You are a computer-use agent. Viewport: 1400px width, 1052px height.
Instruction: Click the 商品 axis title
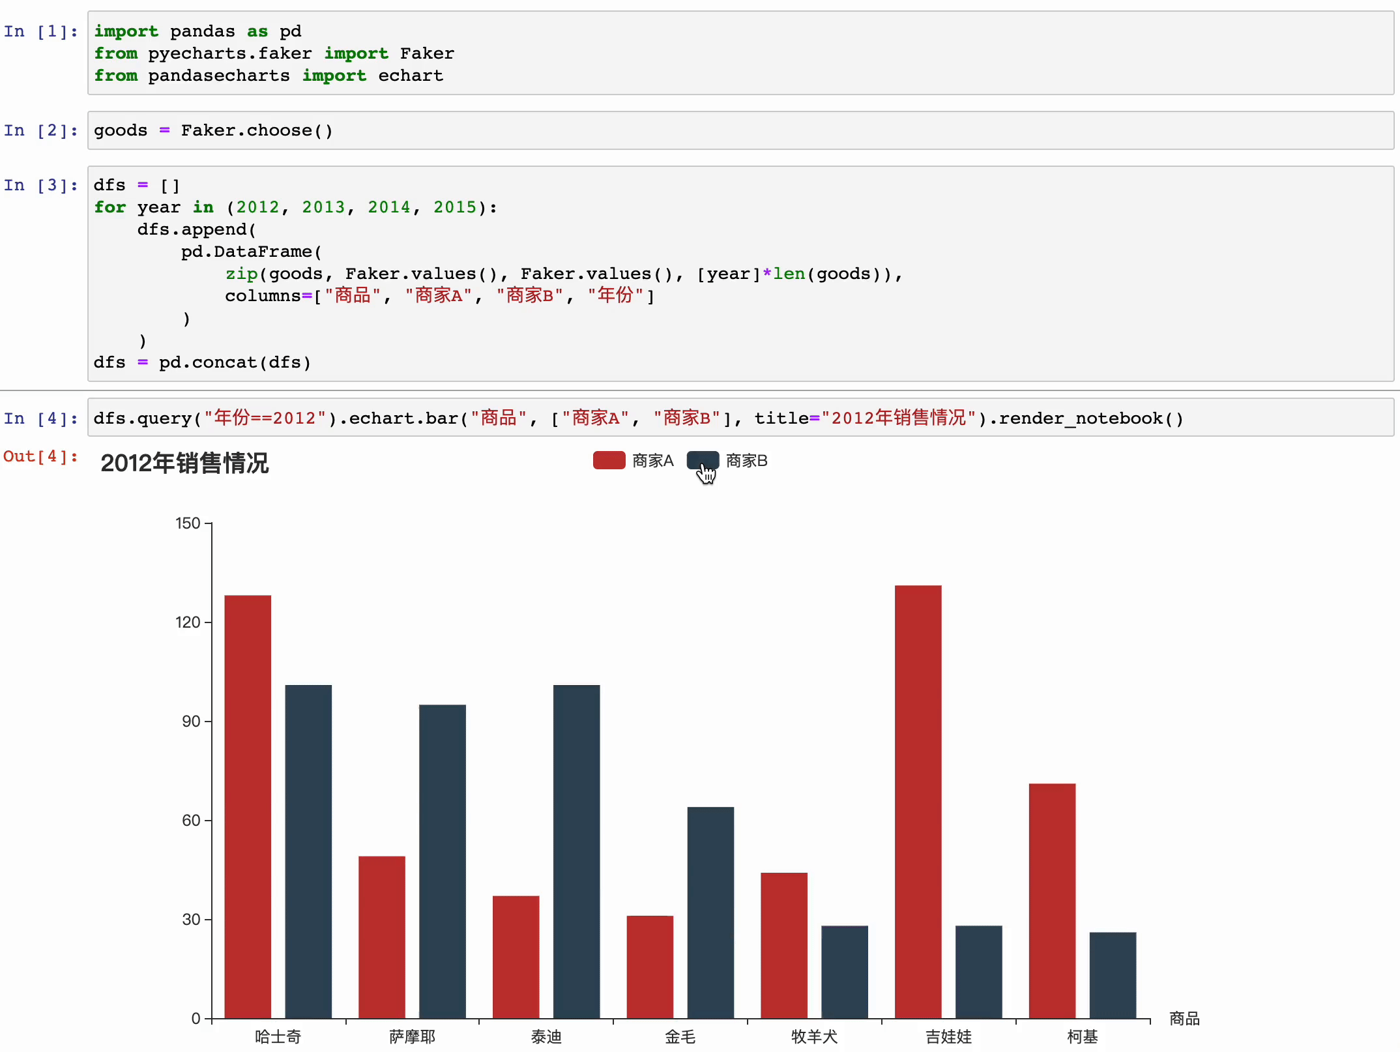point(1184,1017)
